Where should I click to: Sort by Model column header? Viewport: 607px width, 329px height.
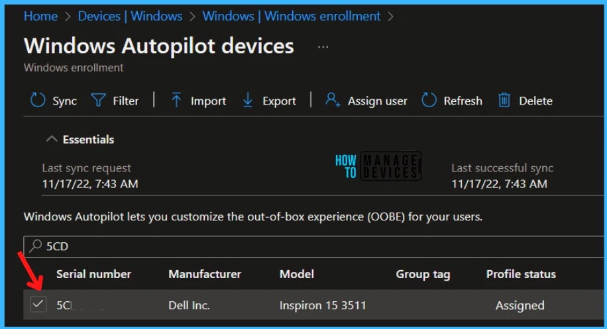297,274
